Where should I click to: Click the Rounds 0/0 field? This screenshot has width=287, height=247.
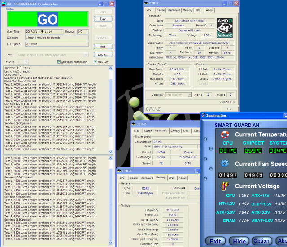click(x=83, y=32)
